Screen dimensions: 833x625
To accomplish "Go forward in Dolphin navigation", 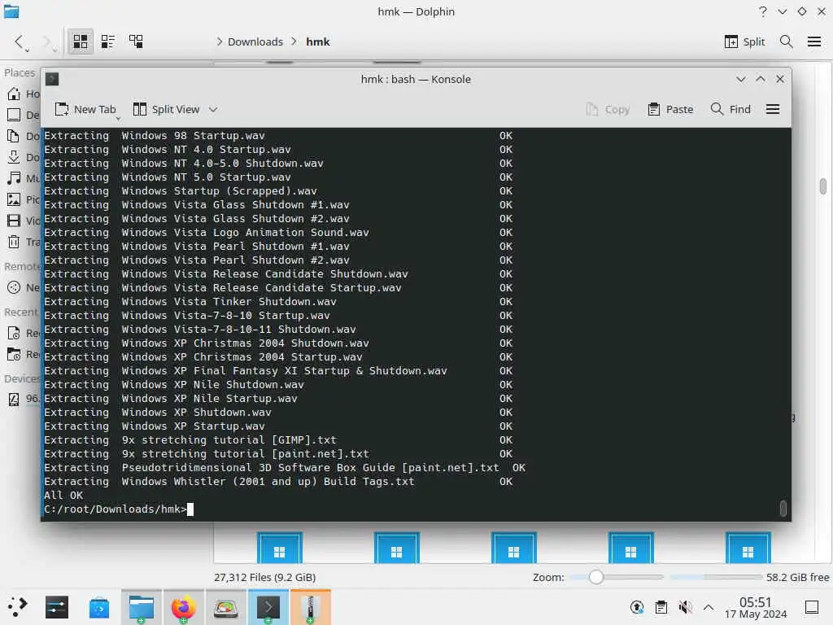I will pyautogui.click(x=49, y=42).
